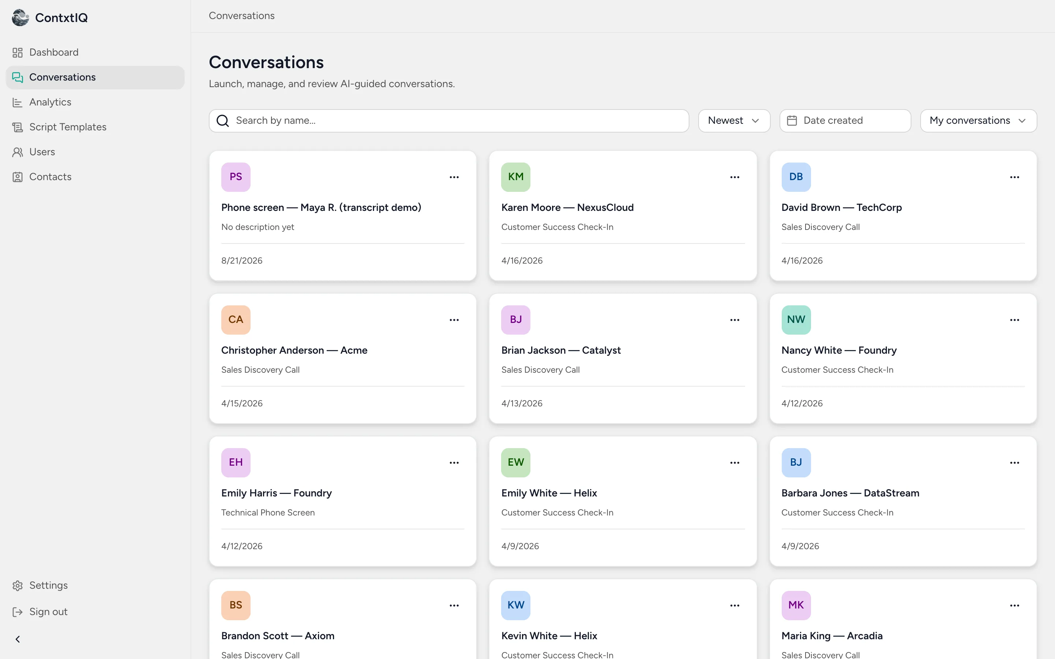Navigate to Users

(x=95, y=152)
